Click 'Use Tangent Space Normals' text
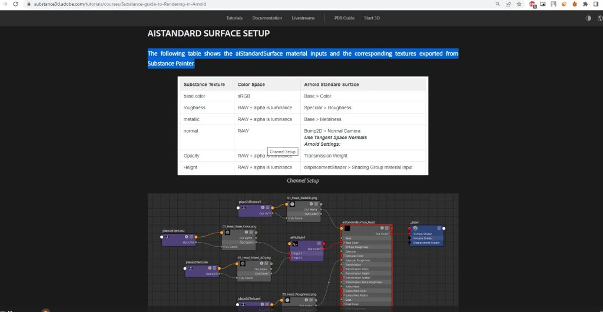Viewport: 603px width, 312px height. click(x=335, y=137)
